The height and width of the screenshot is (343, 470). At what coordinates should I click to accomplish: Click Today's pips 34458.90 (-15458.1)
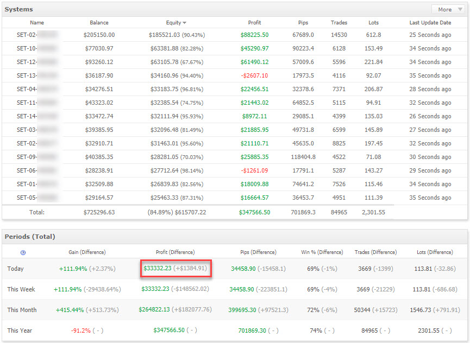click(258, 269)
